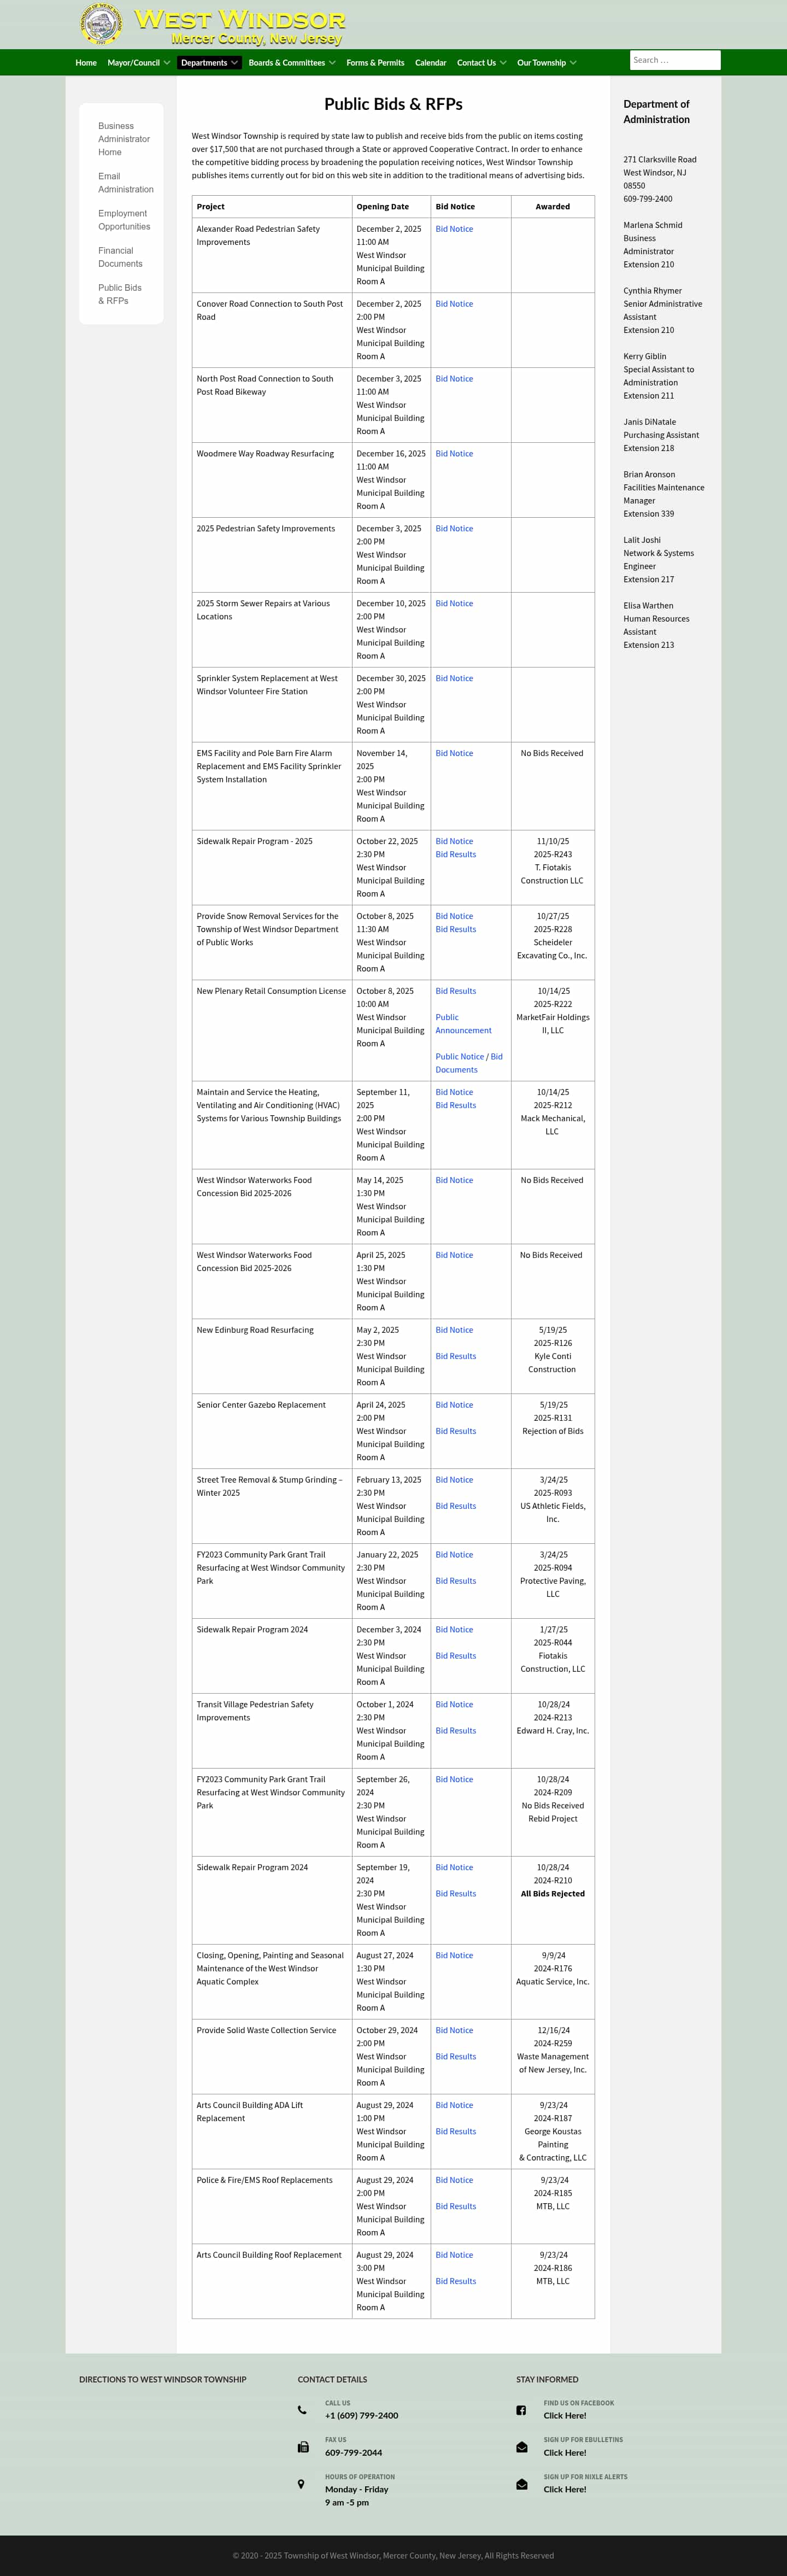This screenshot has height=2576, width=787.
Task: Open Bid Notice for Waterworks Concession May 14
Action: 454,1181
